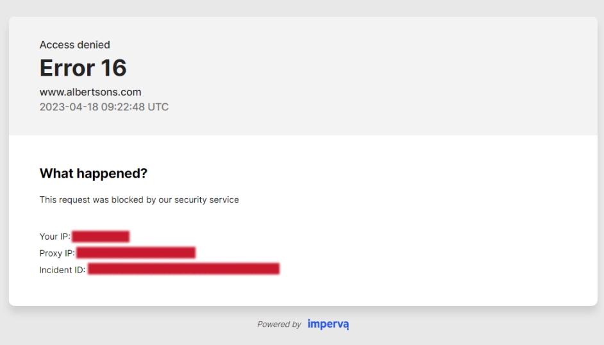
Task: Click the word 'Error' in the heading
Action: pos(67,68)
